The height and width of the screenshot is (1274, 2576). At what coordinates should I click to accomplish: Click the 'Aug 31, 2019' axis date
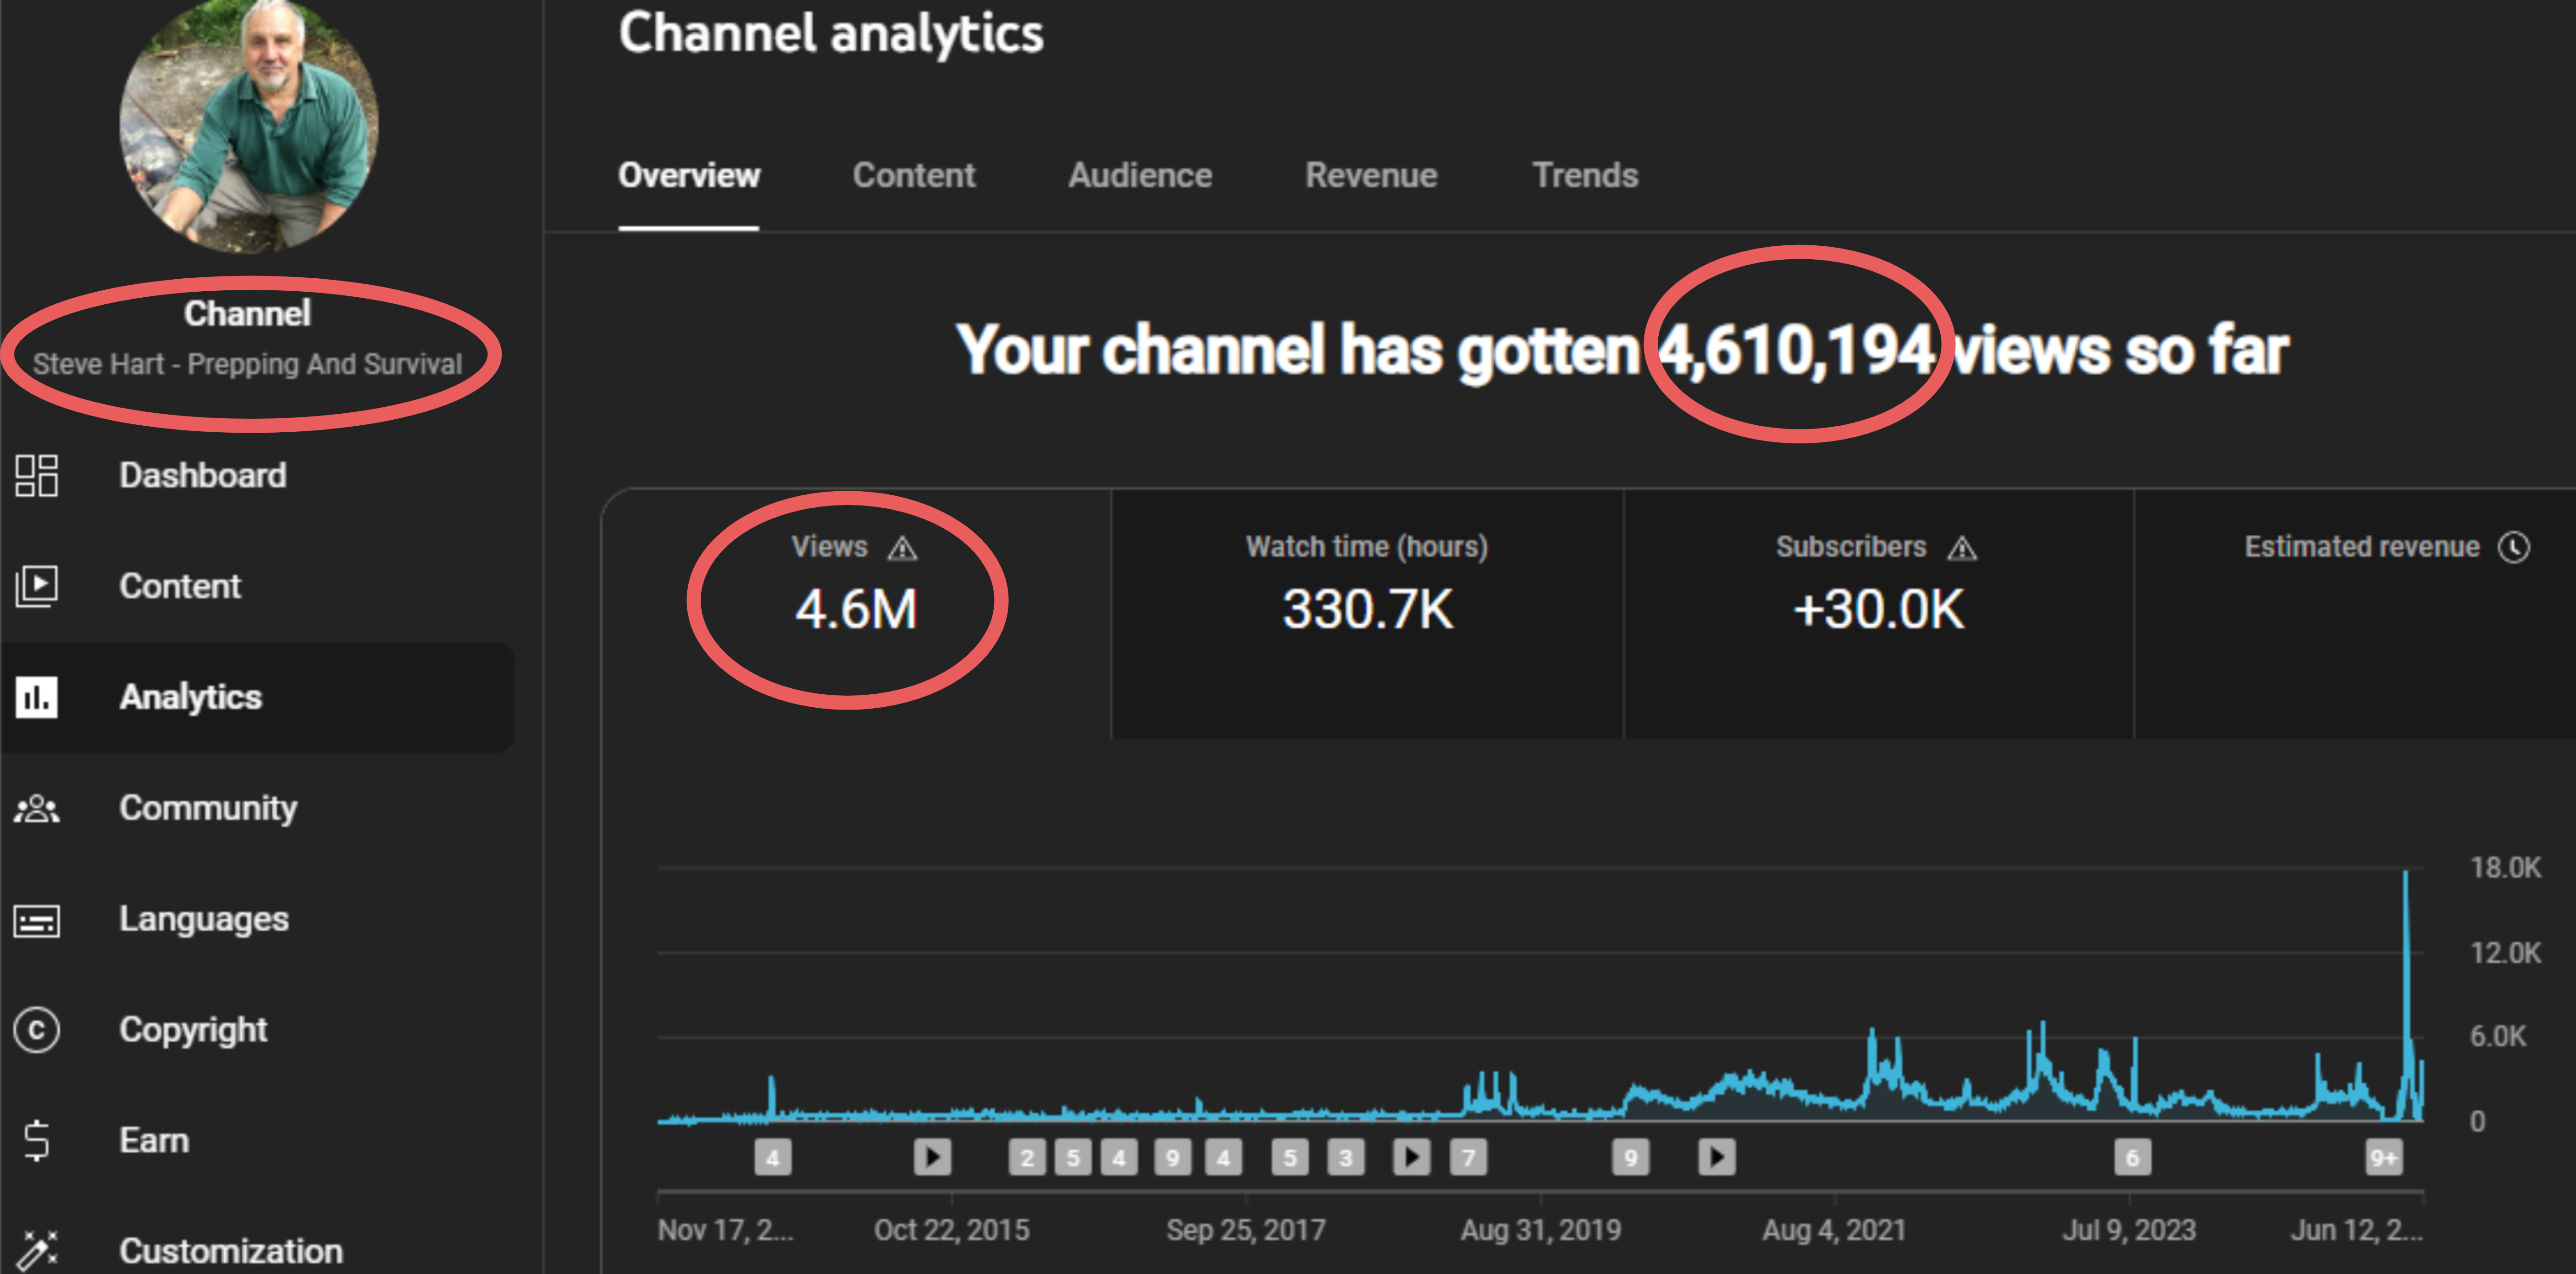(x=1541, y=1230)
